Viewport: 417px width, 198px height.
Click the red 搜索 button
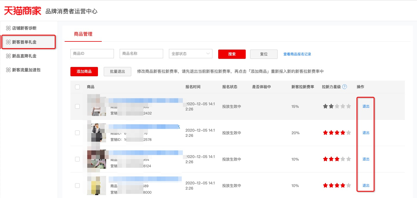[232, 54]
